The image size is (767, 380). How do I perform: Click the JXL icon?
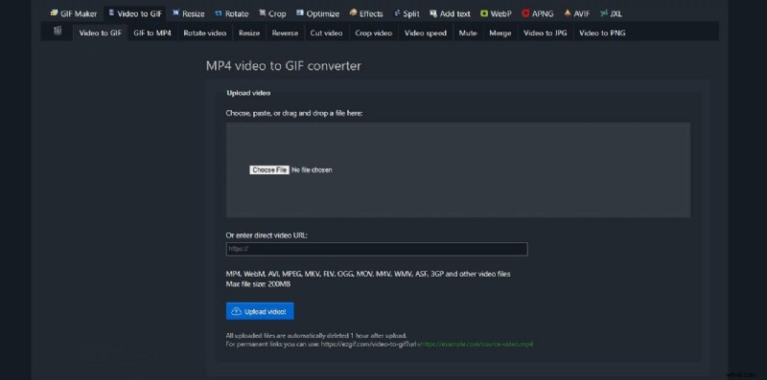click(604, 13)
